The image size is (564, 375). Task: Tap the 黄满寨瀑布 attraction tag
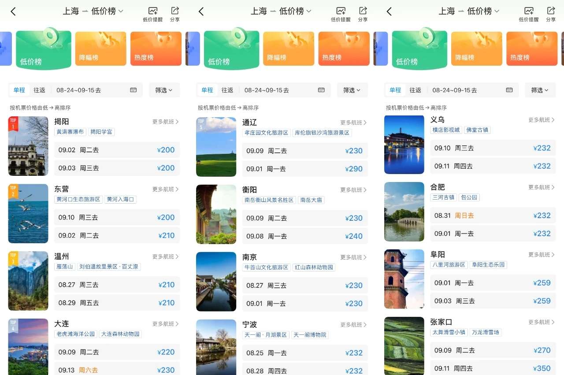70,132
